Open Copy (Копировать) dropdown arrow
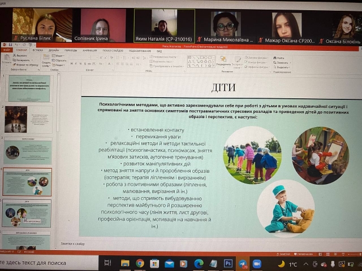The image size is (362, 271). point(32,60)
